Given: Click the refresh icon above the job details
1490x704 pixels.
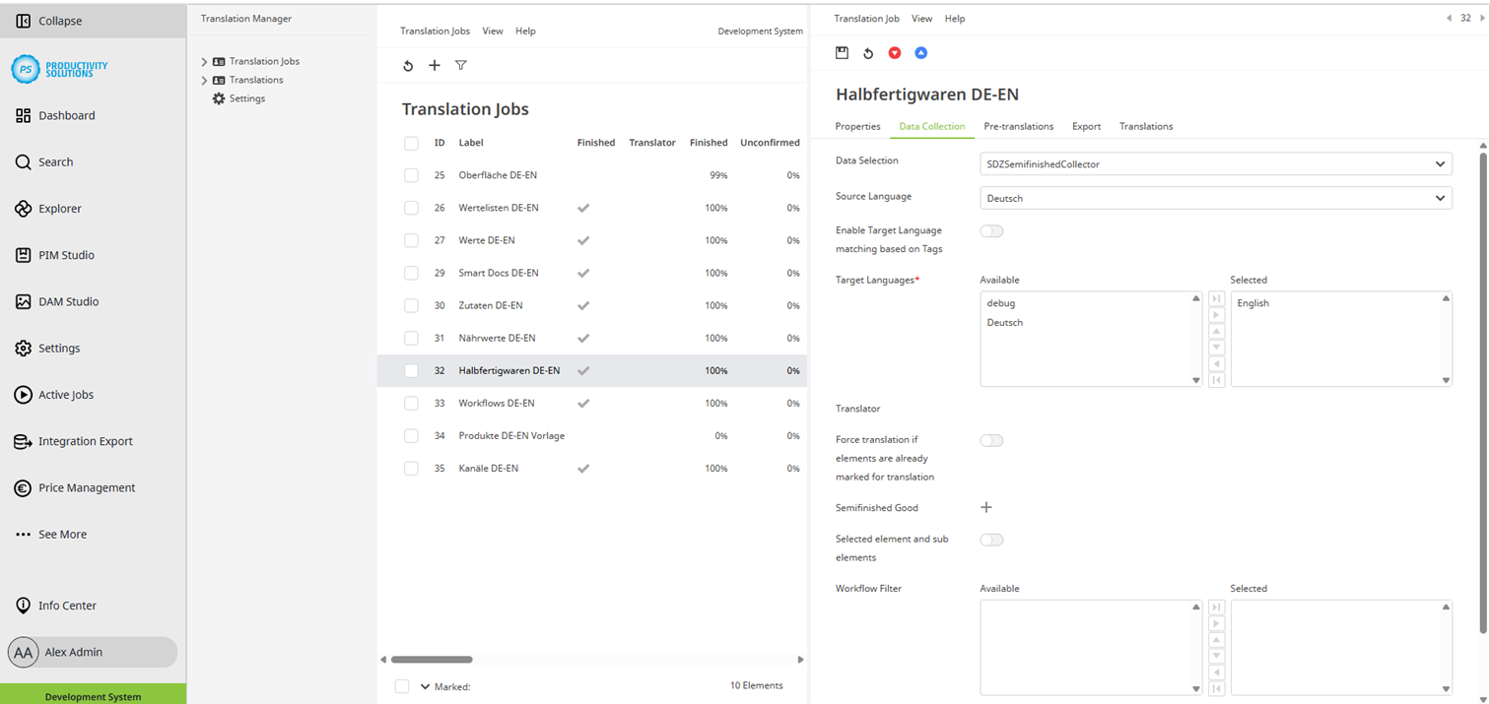Looking at the screenshot, I should click(x=868, y=52).
